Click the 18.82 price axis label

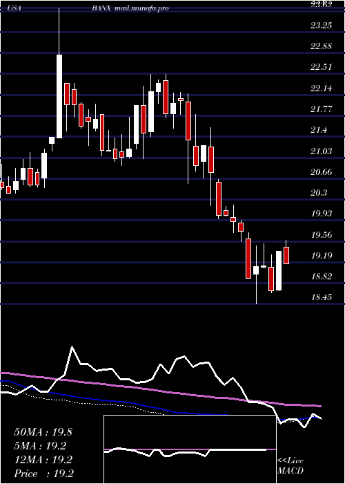point(322,277)
